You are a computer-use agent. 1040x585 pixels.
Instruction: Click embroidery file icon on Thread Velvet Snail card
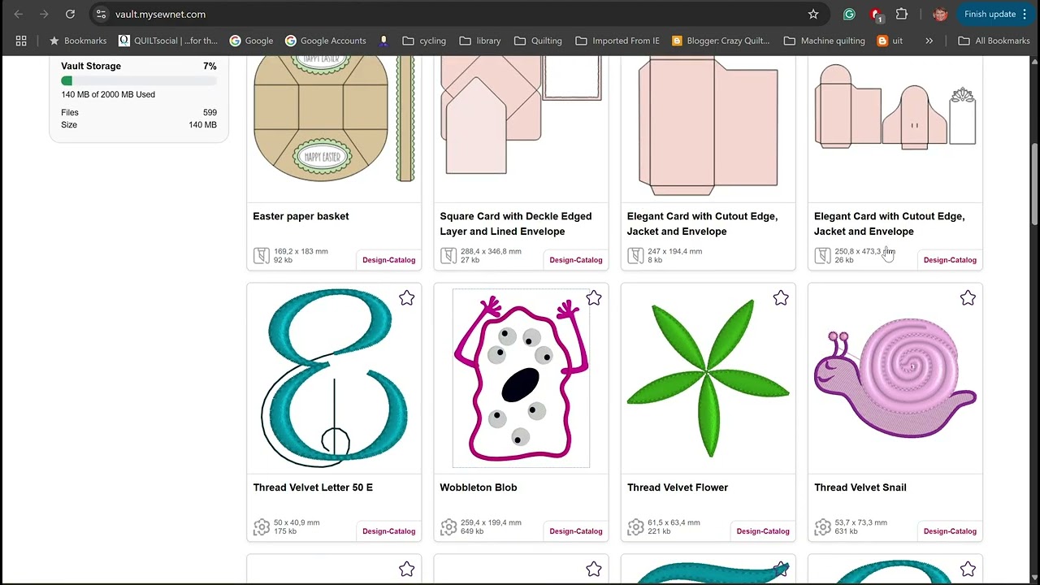coord(823,527)
